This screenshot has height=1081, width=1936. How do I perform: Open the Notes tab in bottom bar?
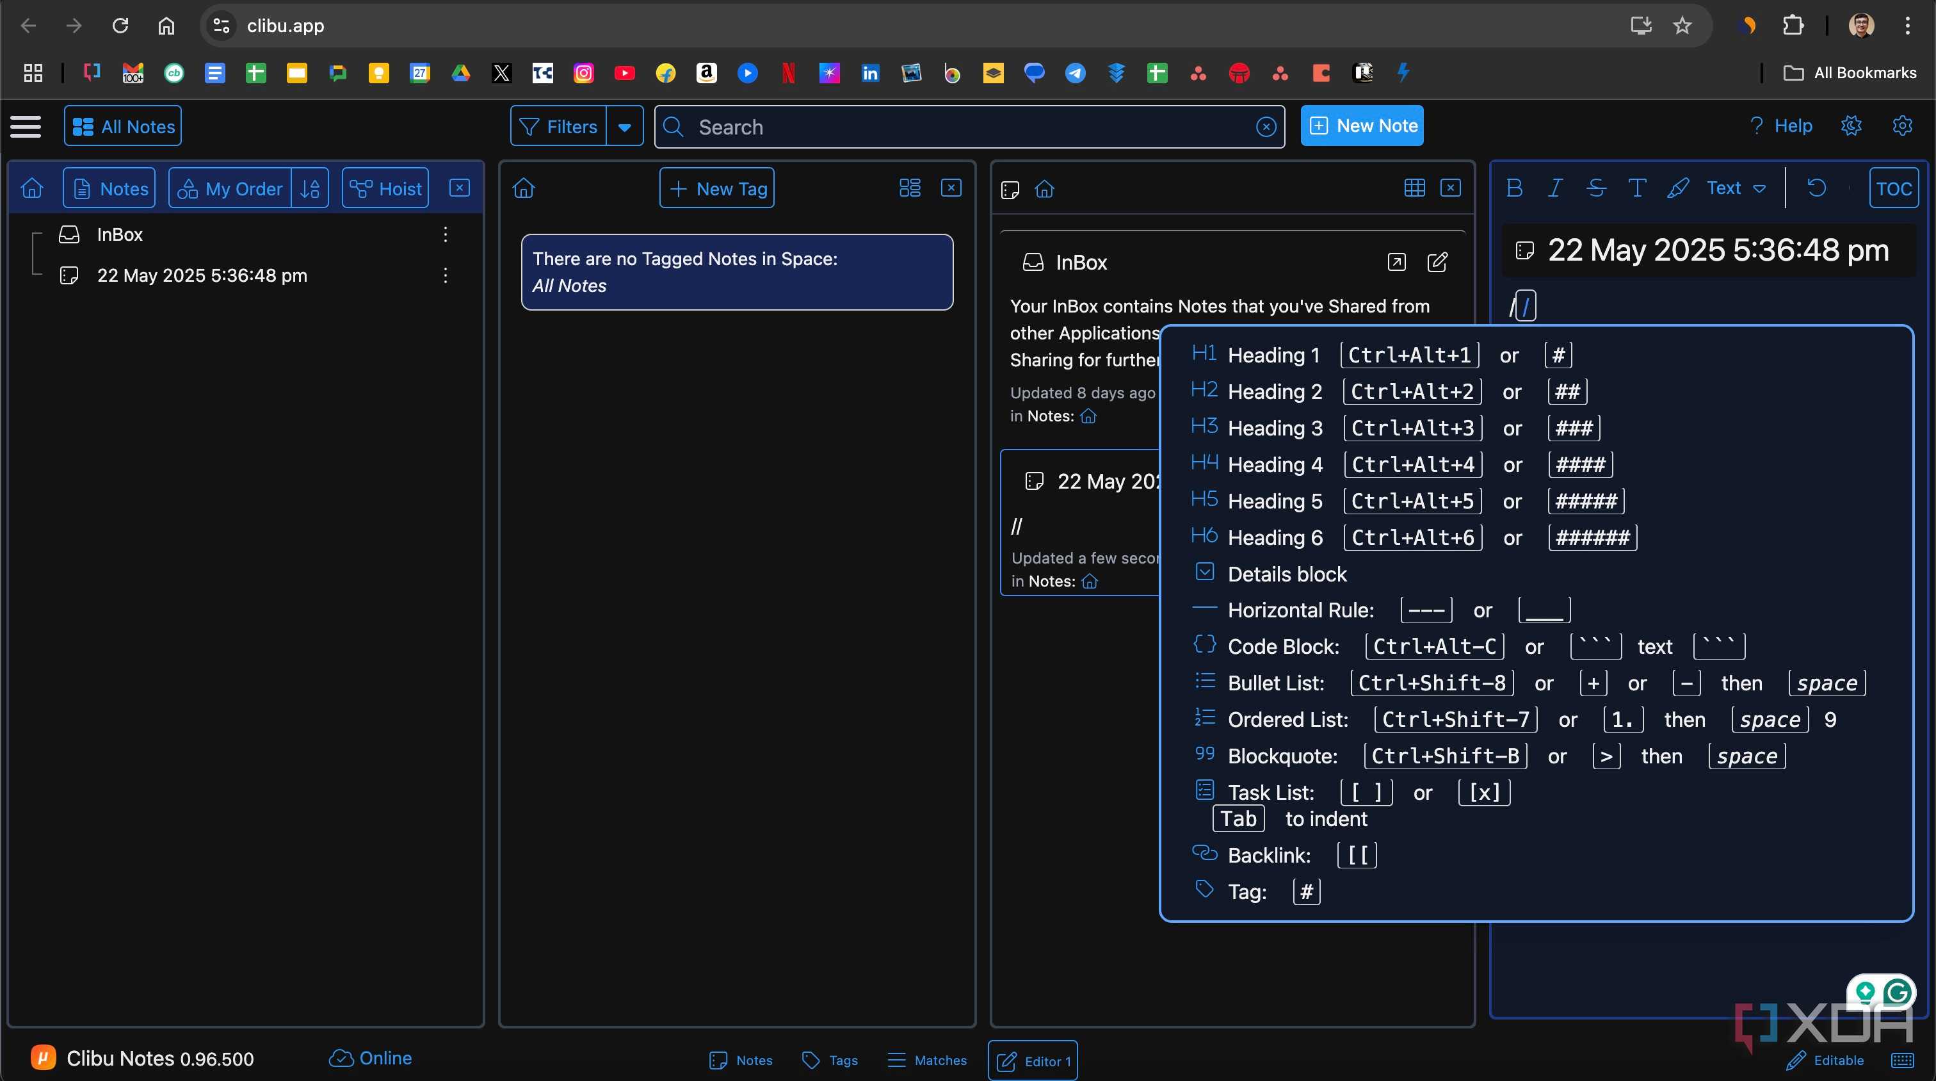(x=741, y=1060)
